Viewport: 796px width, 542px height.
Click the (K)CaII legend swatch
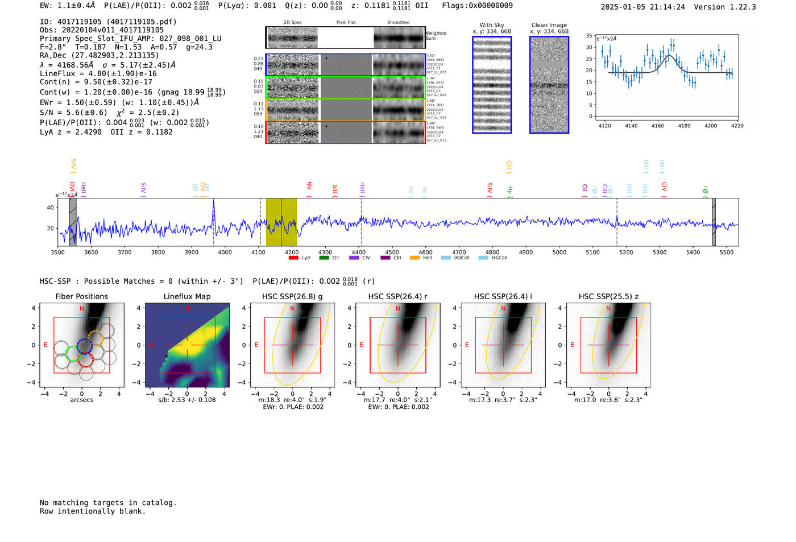point(445,258)
